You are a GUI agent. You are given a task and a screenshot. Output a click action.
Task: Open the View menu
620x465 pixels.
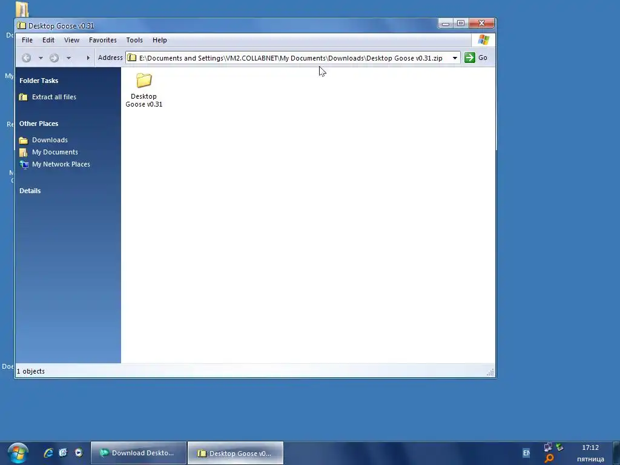pos(71,40)
